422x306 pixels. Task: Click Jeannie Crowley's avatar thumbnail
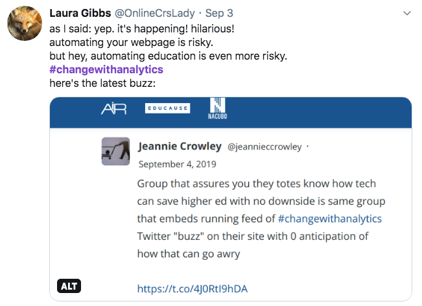115,151
